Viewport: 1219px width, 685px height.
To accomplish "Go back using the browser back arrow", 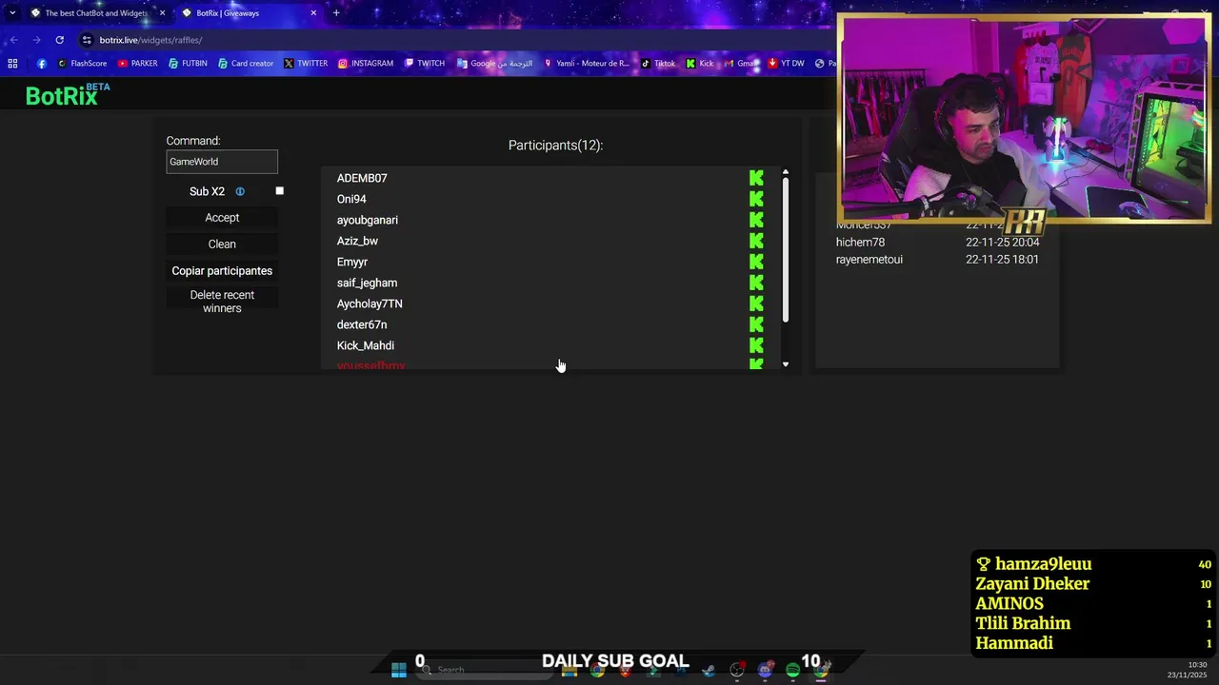I will coord(13,40).
